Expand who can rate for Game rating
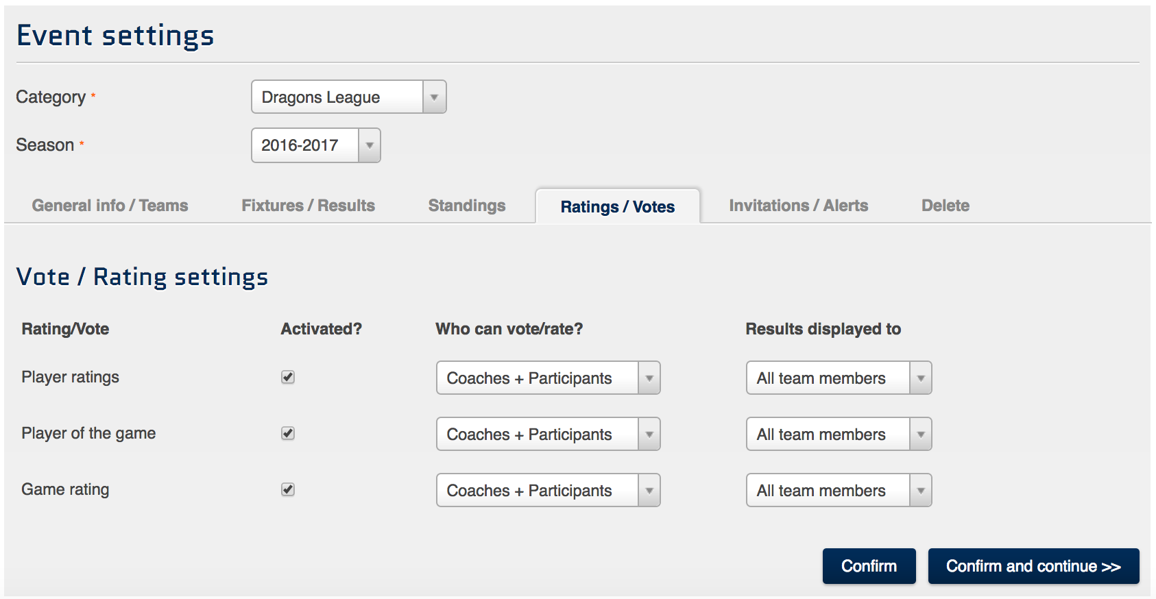This screenshot has width=1156, height=599. coord(548,491)
